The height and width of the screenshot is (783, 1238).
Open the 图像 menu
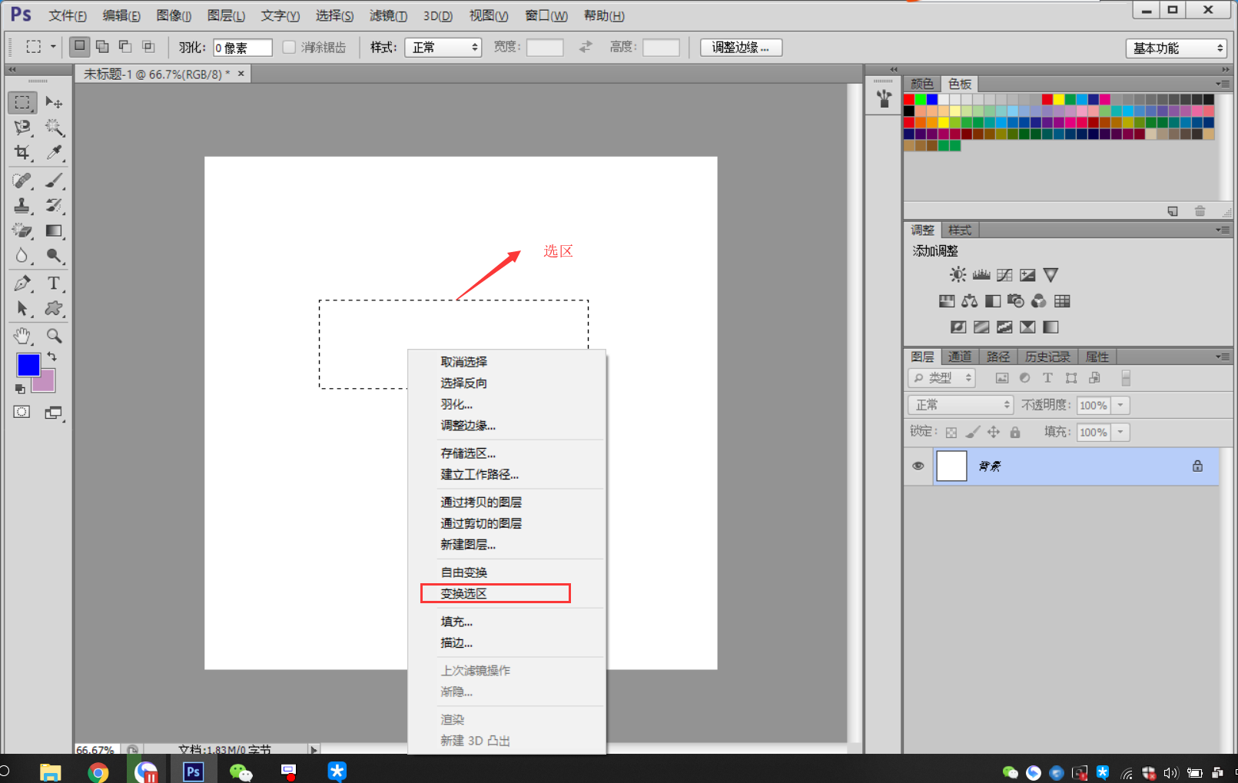click(x=174, y=15)
